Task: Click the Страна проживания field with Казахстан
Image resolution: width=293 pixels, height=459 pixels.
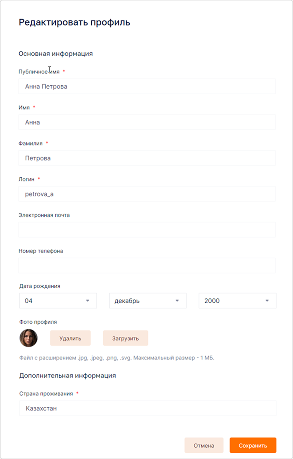Action: pos(148,408)
